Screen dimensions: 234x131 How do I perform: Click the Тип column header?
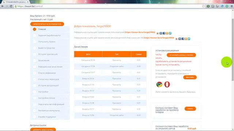click(117, 54)
